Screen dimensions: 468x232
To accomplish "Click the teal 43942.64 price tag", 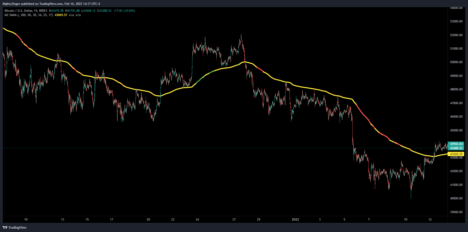I will 456,144.
